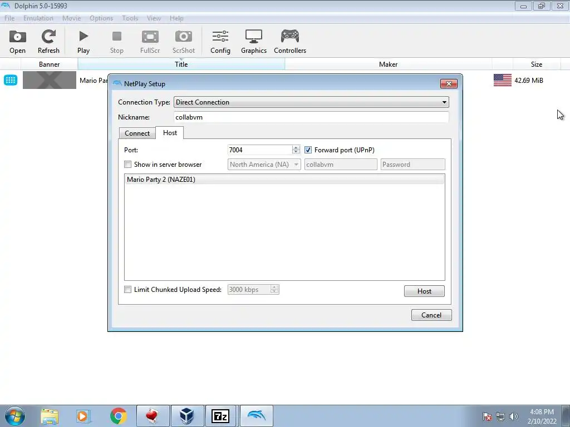Click the 3000 kbps upload speed field

click(x=249, y=289)
